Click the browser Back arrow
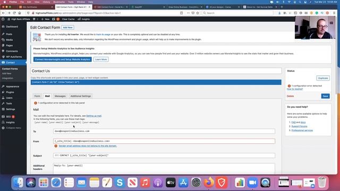This screenshot has height=191, width=340. tap(4, 13)
